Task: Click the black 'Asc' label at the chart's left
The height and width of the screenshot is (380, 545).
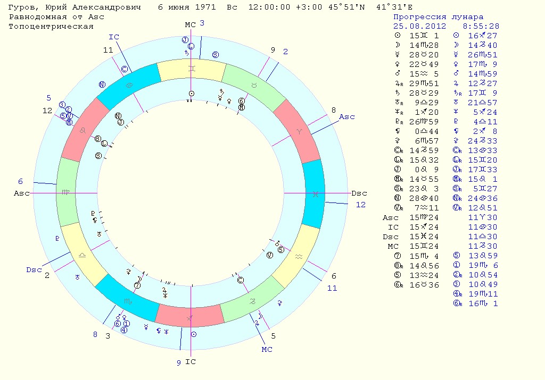Action: tap(21, 193)
